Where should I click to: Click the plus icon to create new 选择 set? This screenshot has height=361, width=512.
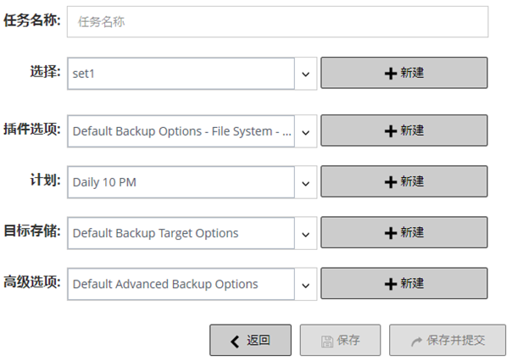click(x=390, y=73)
